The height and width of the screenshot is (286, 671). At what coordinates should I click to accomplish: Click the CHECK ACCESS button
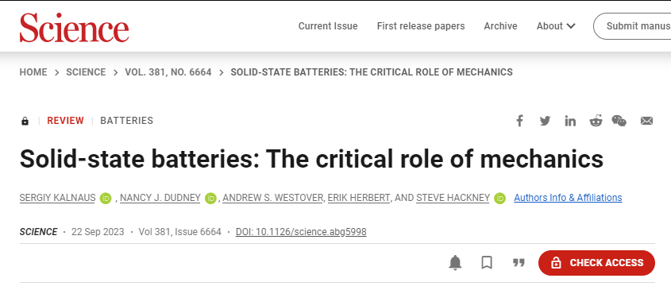tap(596, 262)
